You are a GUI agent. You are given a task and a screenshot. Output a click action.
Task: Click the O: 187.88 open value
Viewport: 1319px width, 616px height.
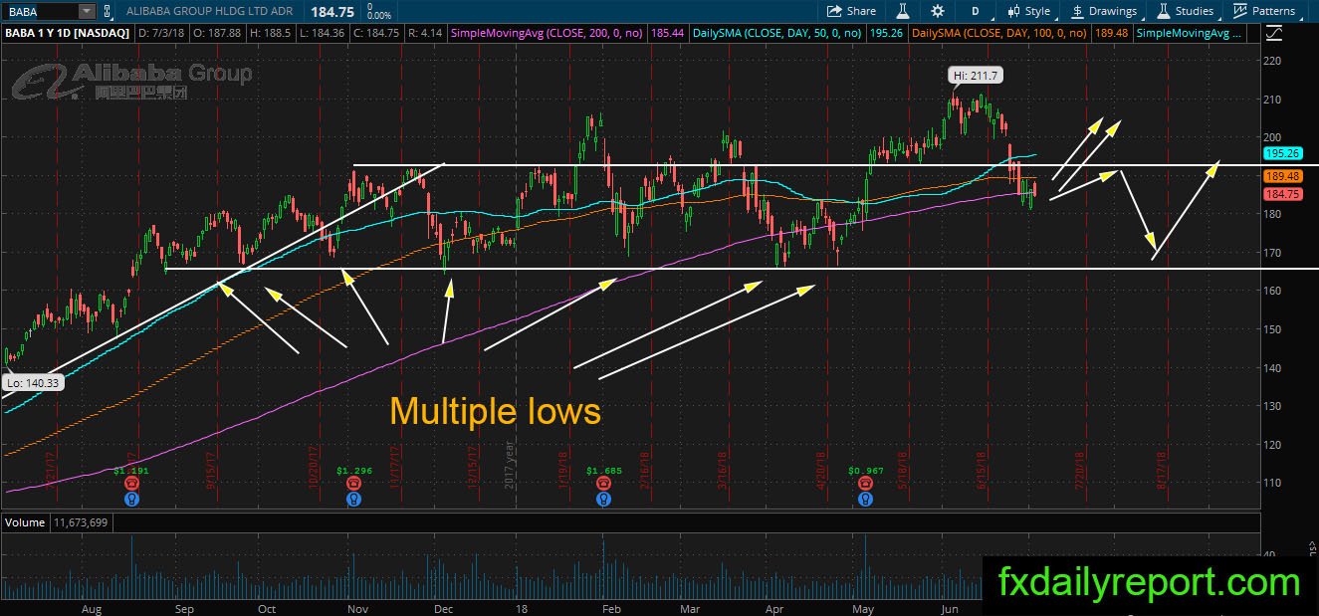[218, 33]
